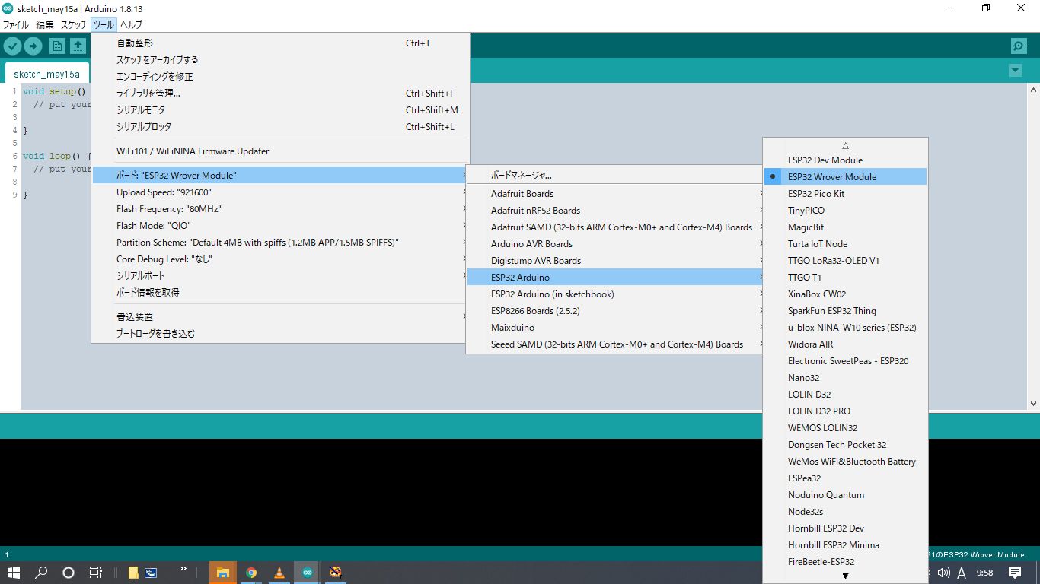Click ブートローダを書き込む
1040x584 pixels.
280,334
